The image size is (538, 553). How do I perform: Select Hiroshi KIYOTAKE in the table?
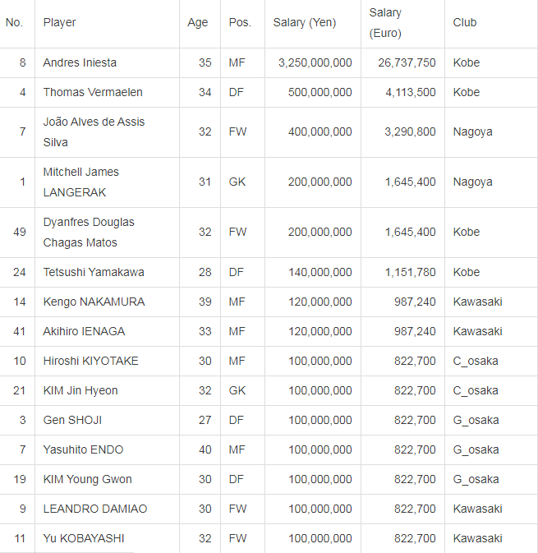coord(90,361)
